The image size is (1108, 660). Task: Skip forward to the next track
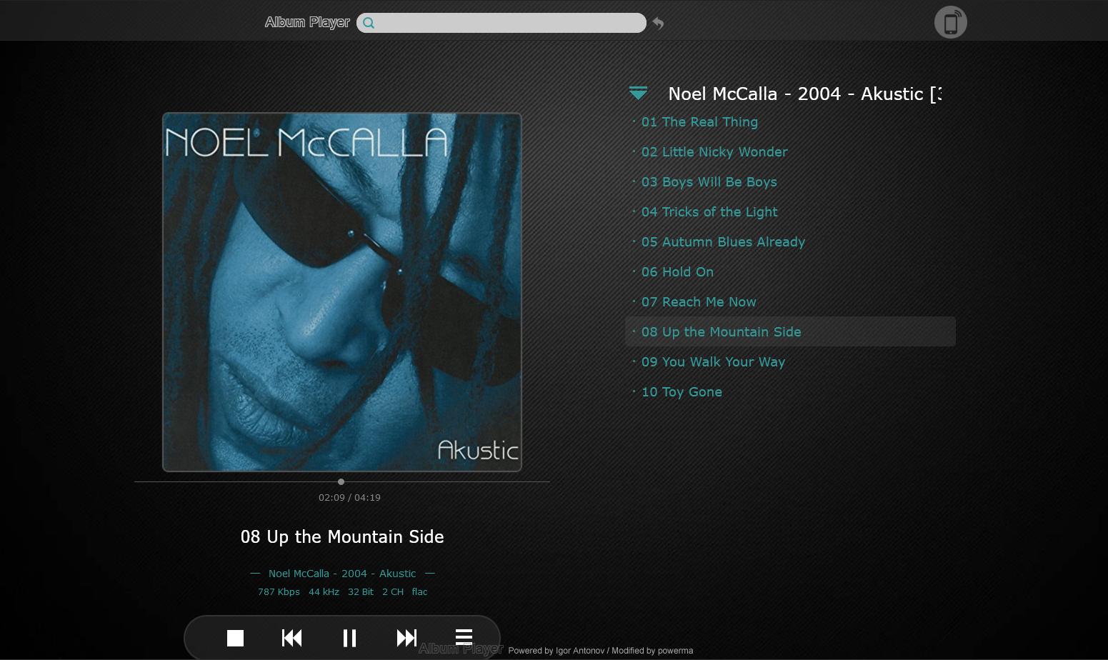pos(406,638)
